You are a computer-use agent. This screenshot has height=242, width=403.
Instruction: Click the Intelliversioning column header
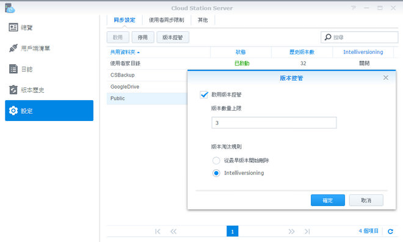[363, 52]
